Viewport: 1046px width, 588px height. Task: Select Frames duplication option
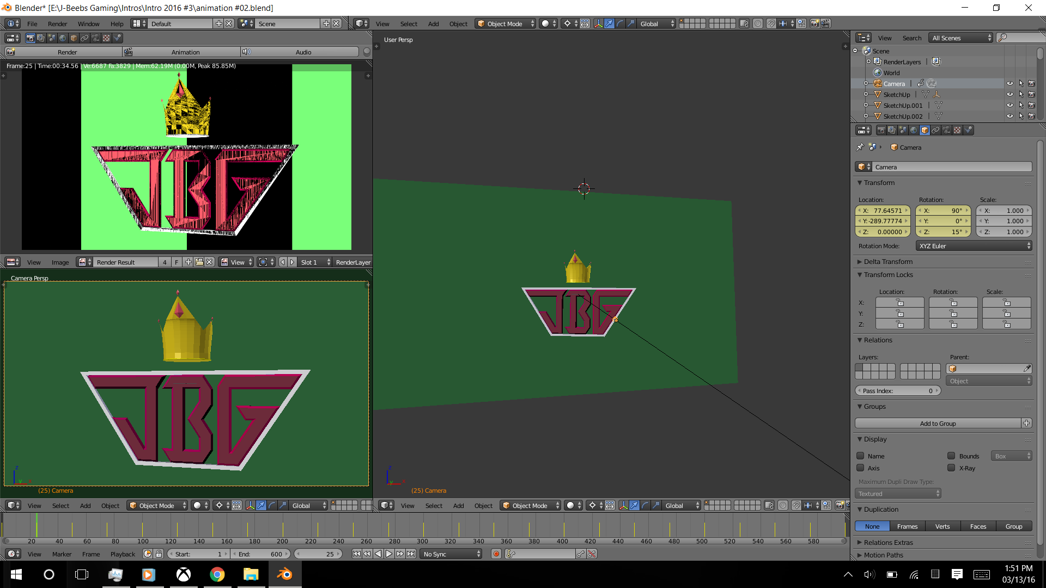tap(907, 526)
